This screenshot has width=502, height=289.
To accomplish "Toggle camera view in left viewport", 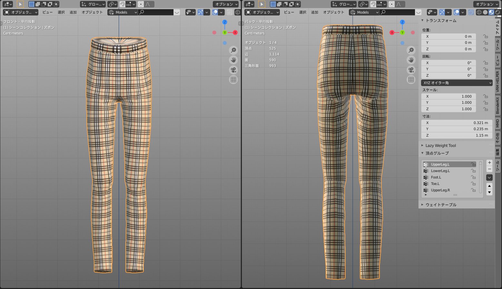I will pos(233,70).
